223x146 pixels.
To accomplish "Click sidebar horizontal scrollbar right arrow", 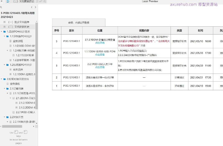I will point(34,126).
